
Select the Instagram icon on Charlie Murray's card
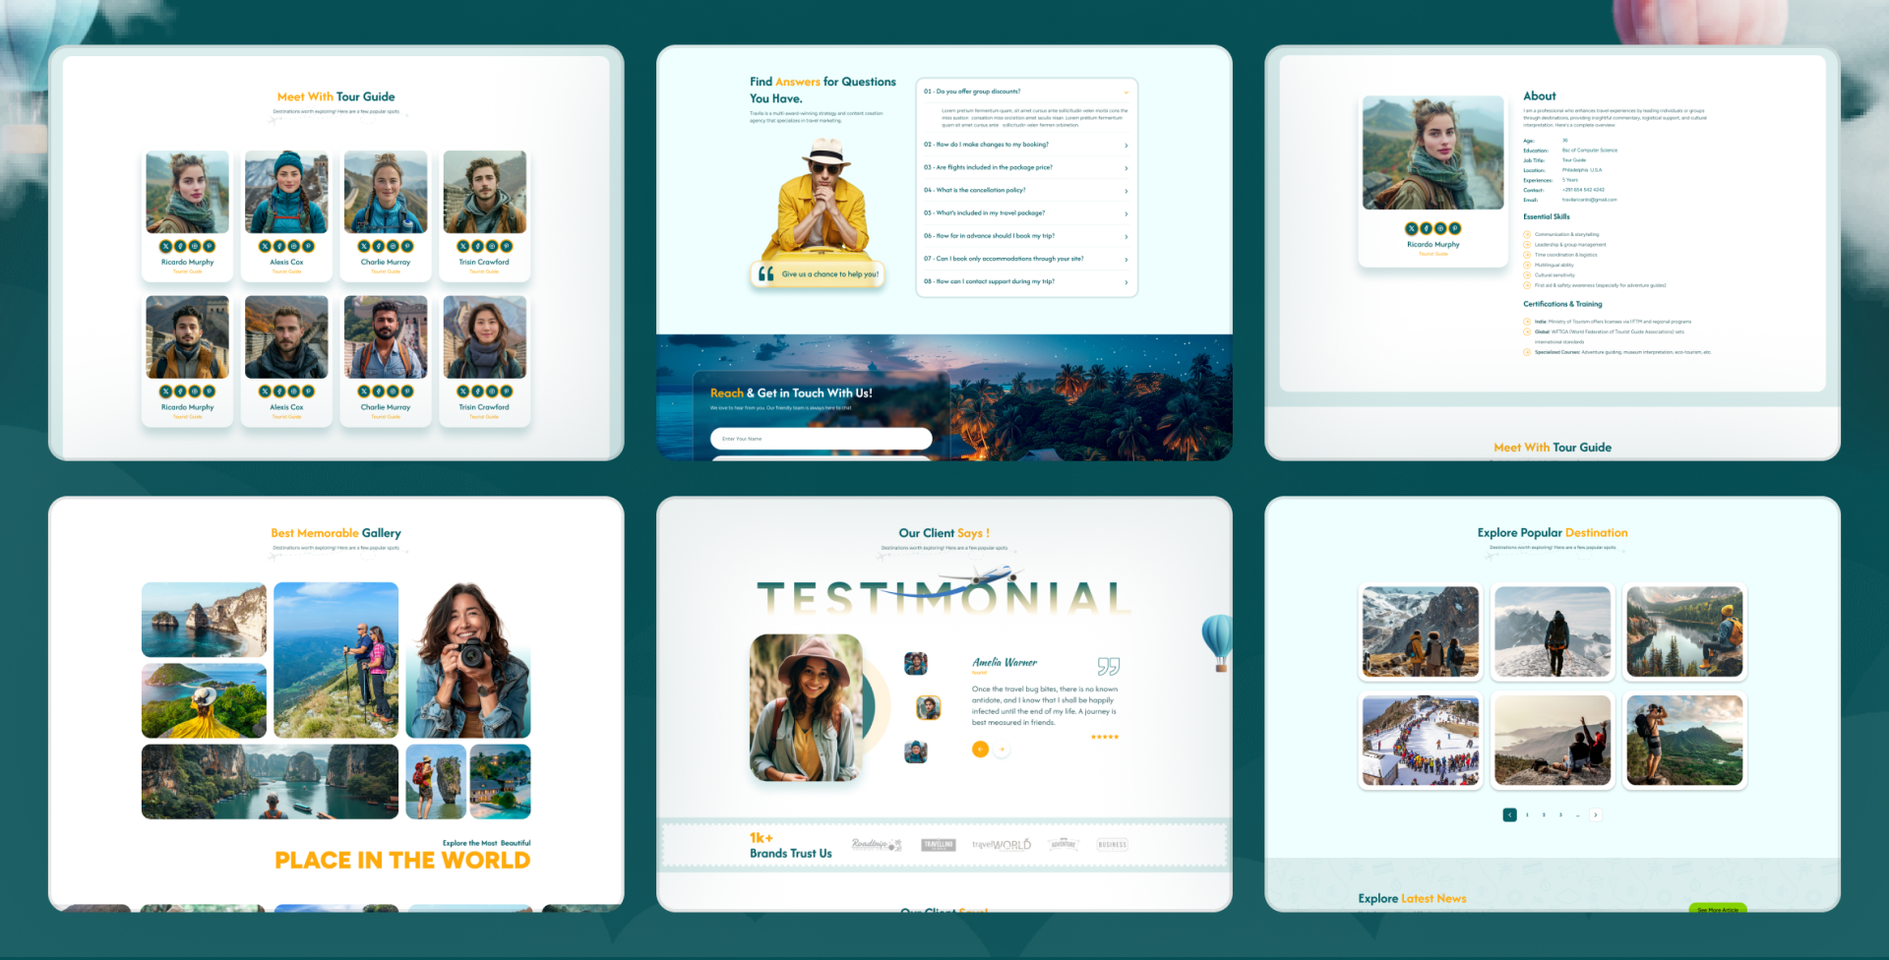(x=394, y=245)
